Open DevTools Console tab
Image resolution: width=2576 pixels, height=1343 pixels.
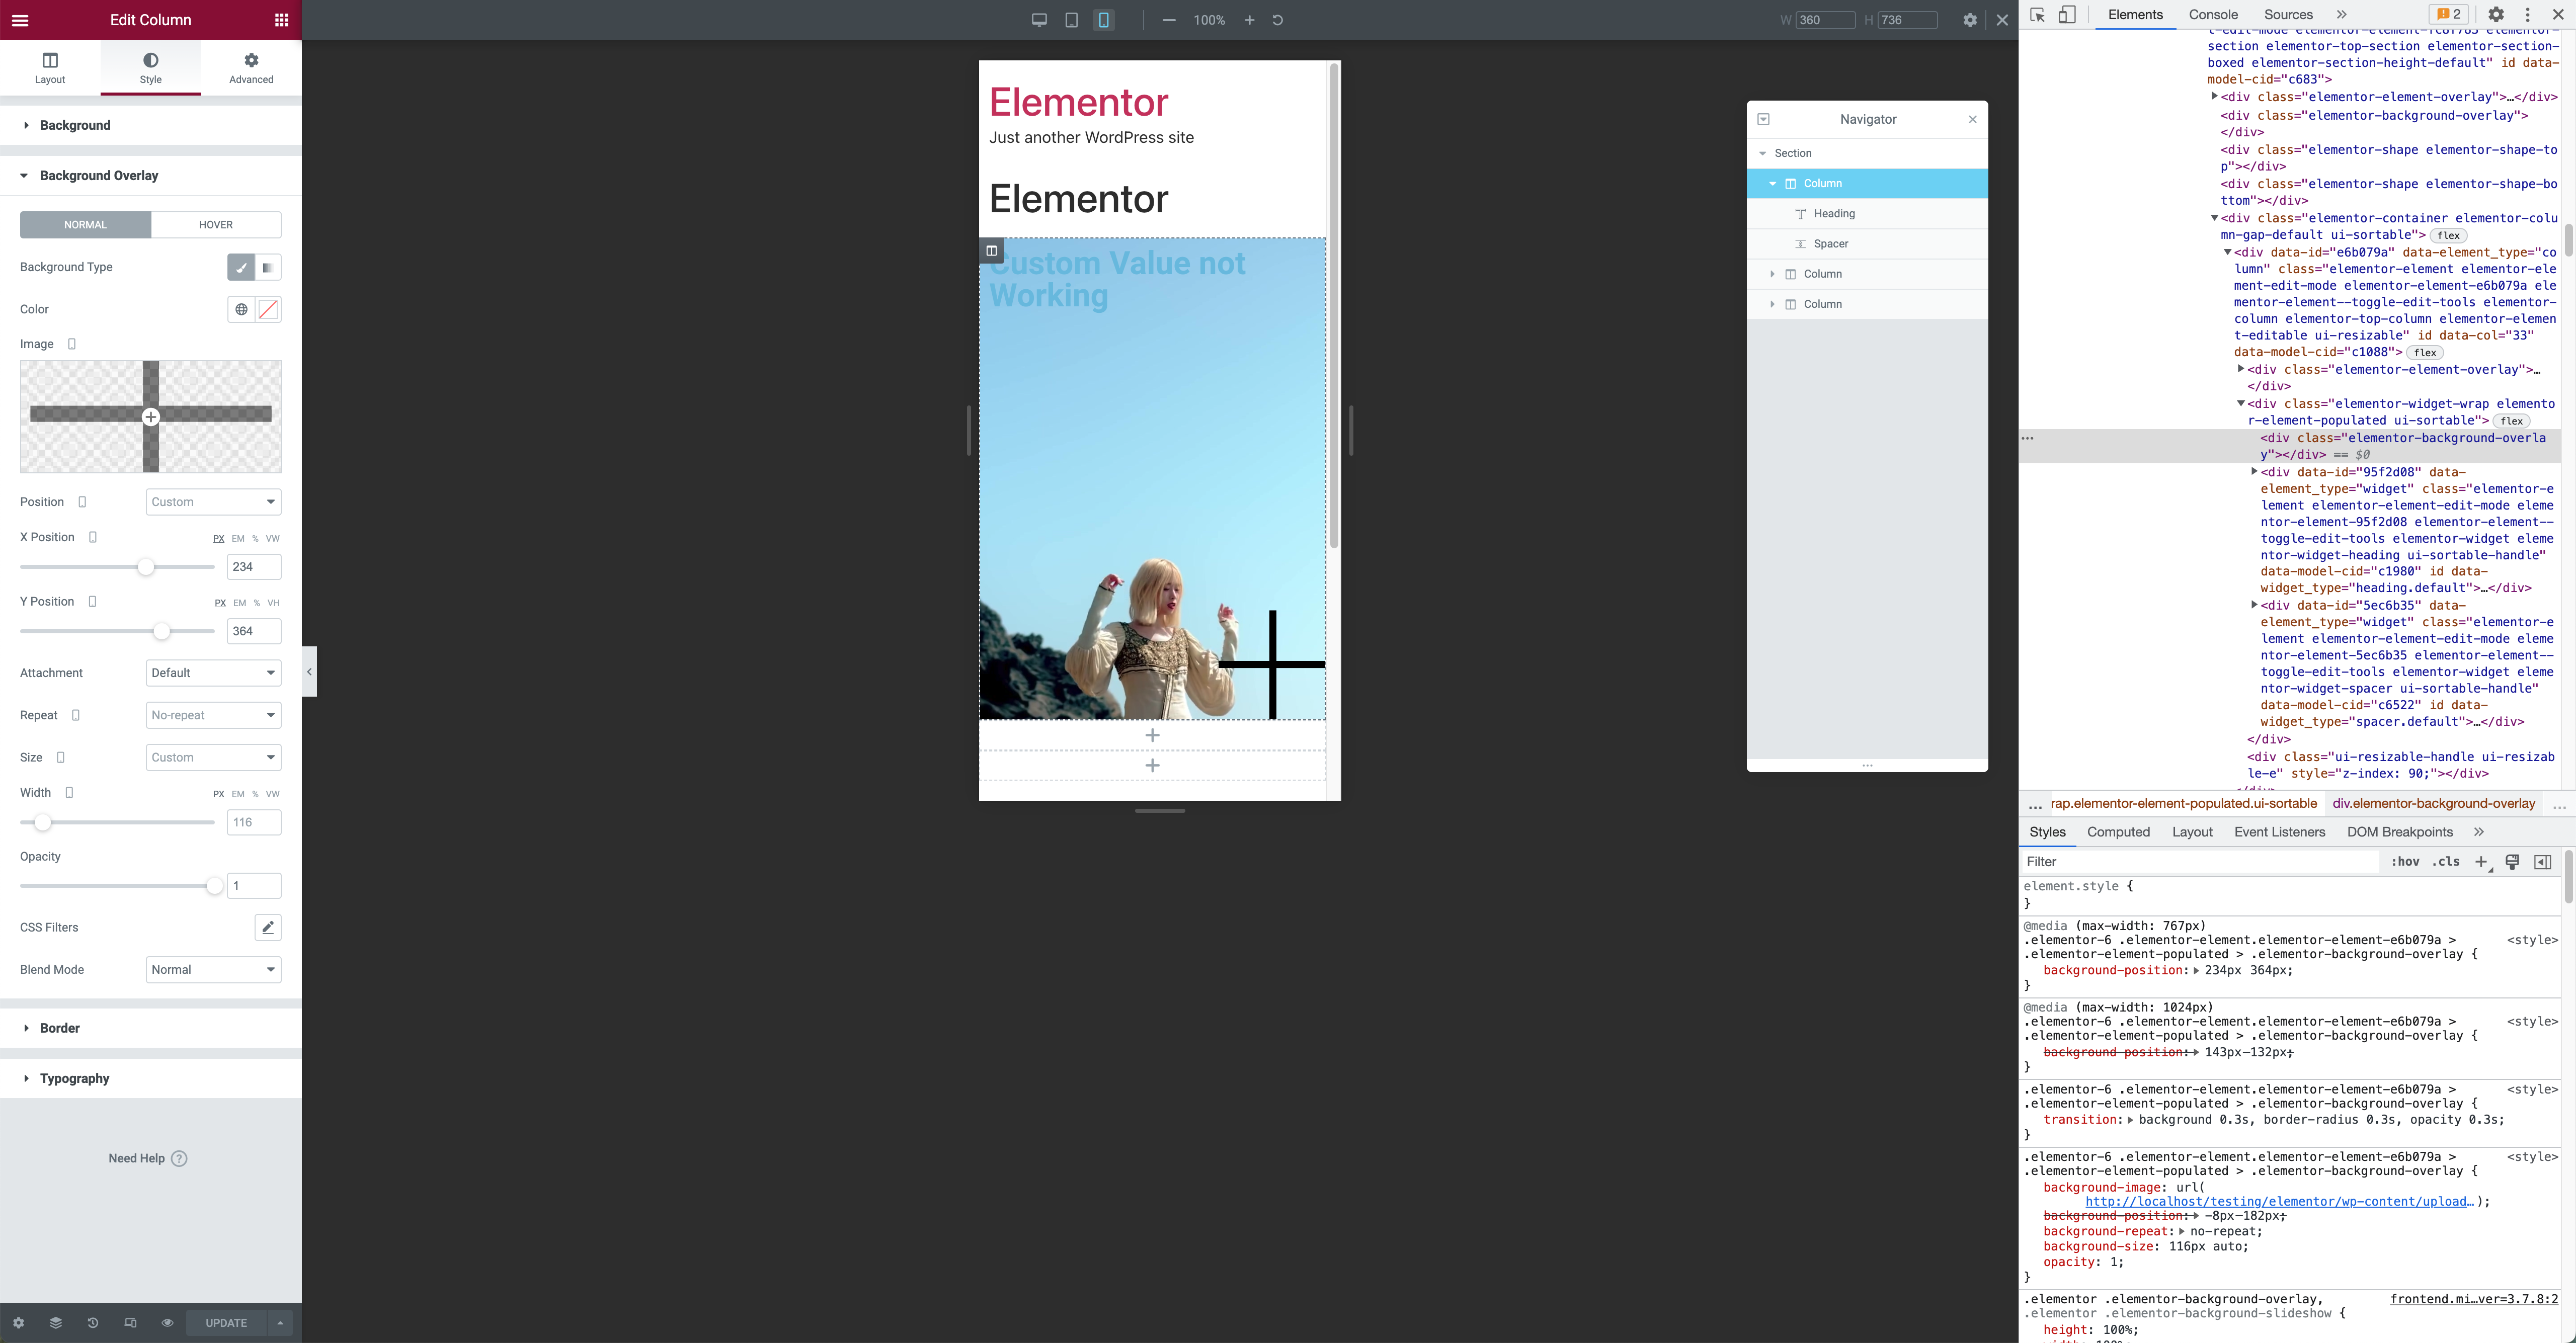pos(2212,15)
